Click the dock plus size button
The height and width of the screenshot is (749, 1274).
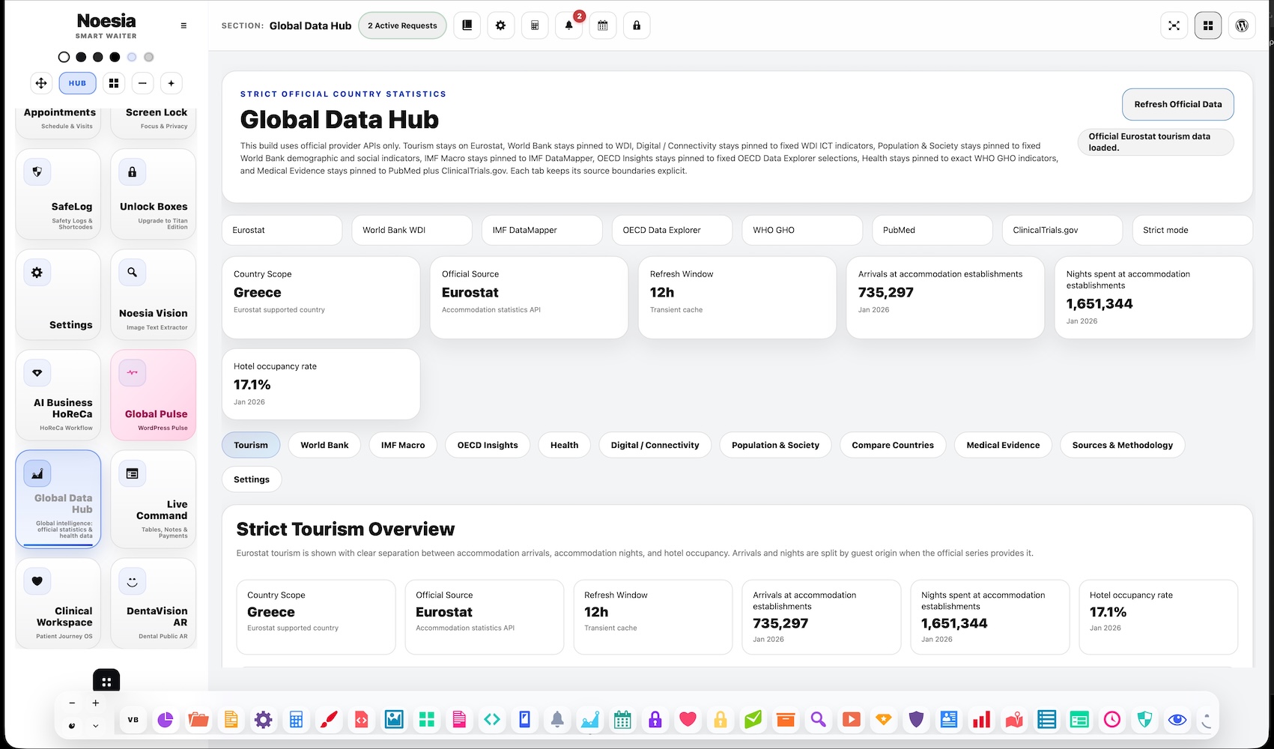[x=95, y=703]
